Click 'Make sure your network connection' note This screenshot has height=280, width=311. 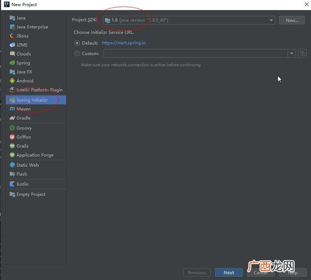point(141,65)
